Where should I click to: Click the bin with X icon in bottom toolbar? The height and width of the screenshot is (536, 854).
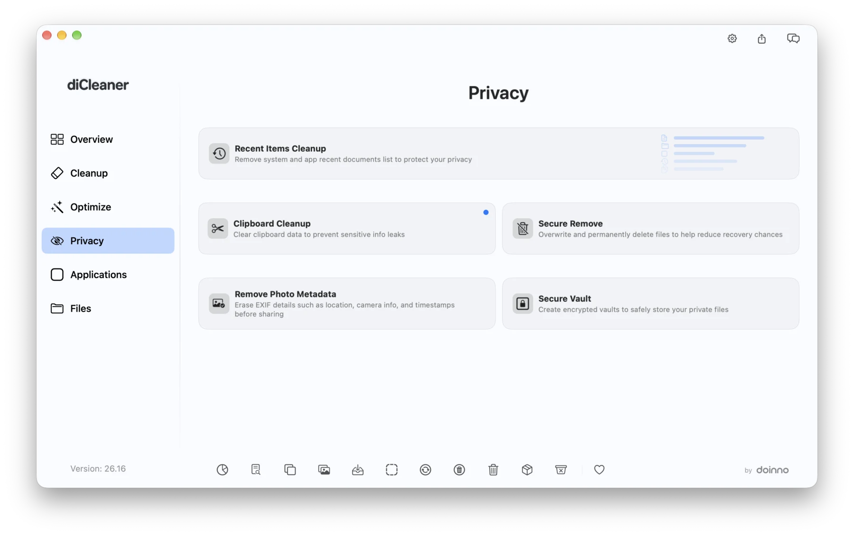(561, 470)
